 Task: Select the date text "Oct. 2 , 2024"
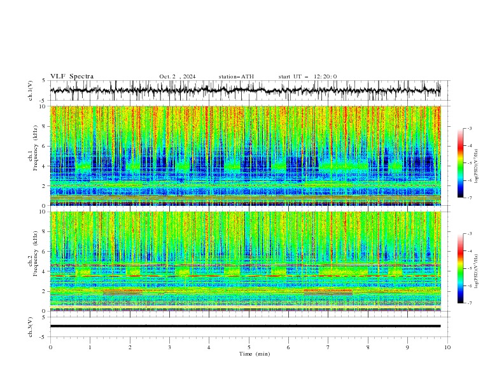click(178, 76)
